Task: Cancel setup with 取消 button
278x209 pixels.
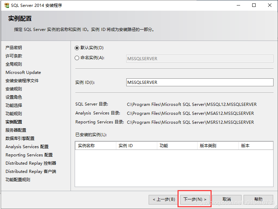Action: 227,199
